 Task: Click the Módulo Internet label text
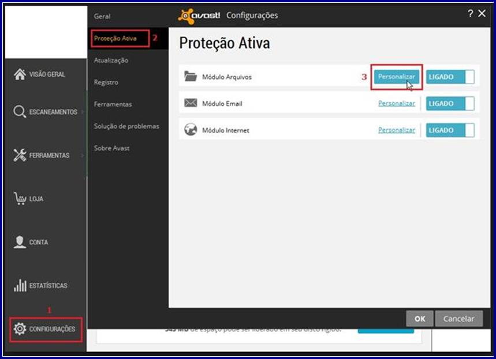pyautogui.click(x=226, y=130)
